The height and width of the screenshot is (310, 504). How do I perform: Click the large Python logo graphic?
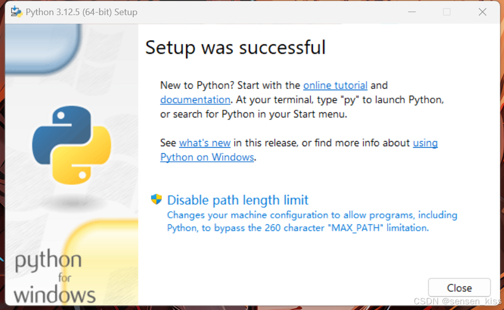click(72, 144)
